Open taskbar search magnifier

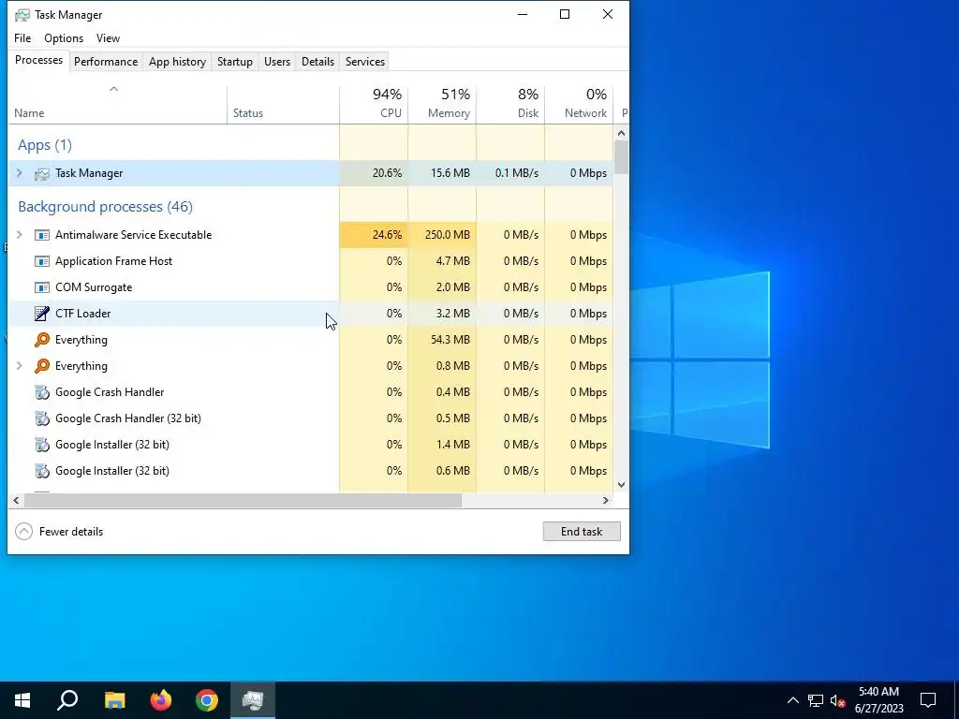(67, 700)
